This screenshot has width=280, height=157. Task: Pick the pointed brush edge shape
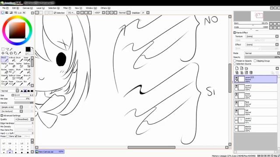click(22, 91)
